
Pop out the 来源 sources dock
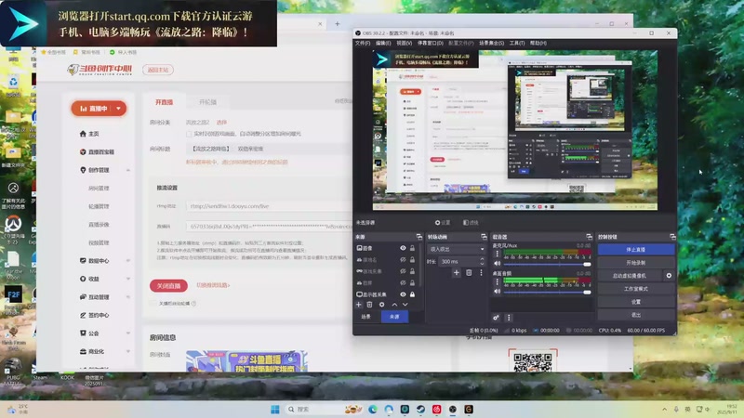pos(419,237)
